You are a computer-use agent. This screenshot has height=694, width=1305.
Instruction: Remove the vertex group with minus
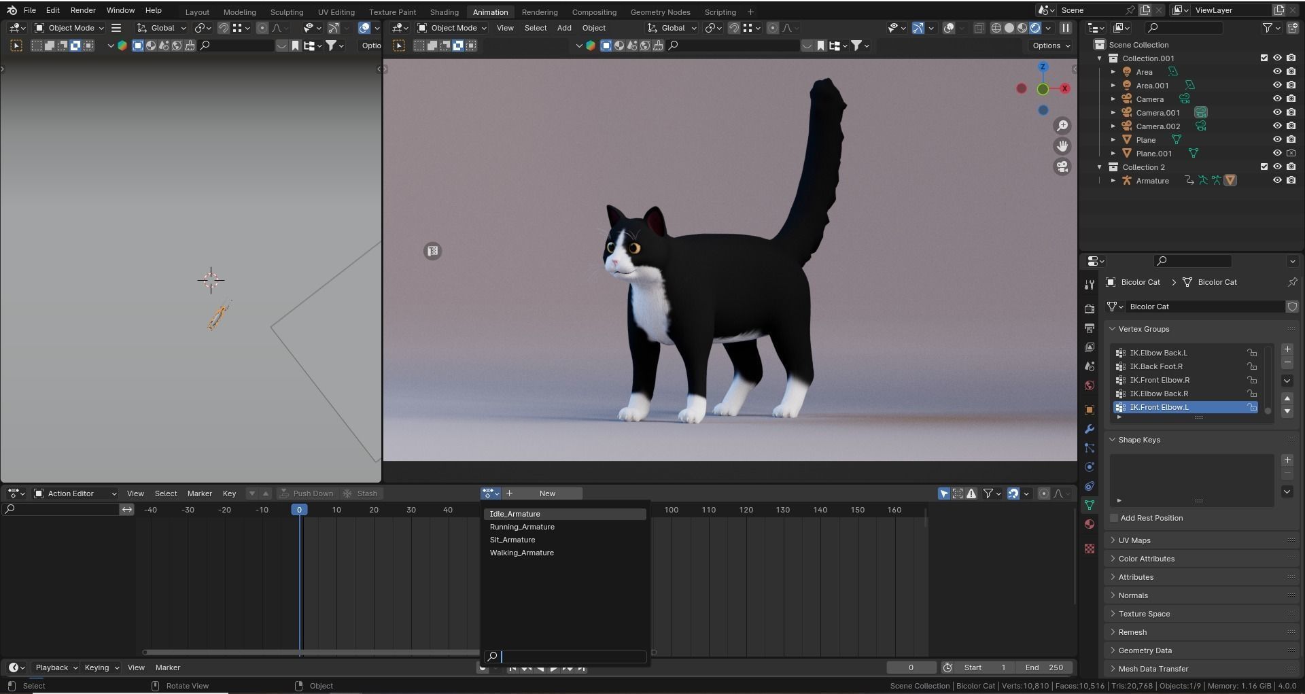click(x=1287, y=362)
